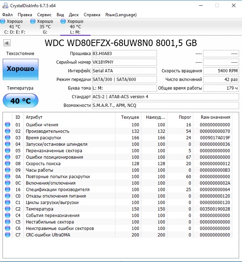Image resolution: width=242 pixels, height=262 pixels.
Task: Click the 40 °C temperature indicator
Action: tap(21, 100)
